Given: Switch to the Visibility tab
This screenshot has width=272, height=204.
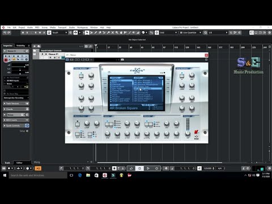Looking at the screenshot, I should (21, 45).
